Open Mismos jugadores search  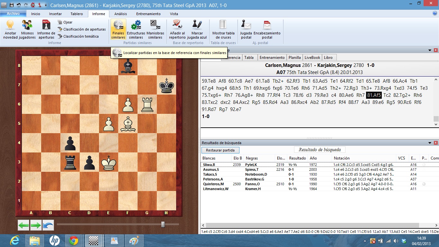[x=27, y=29]
